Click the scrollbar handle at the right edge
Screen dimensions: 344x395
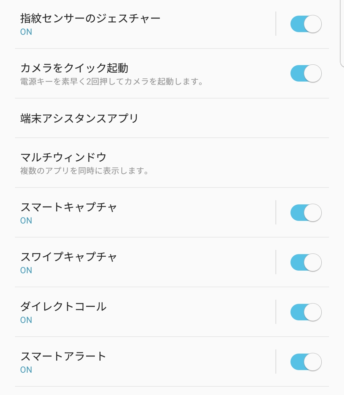pyautogui.click(x=342, y=33)
